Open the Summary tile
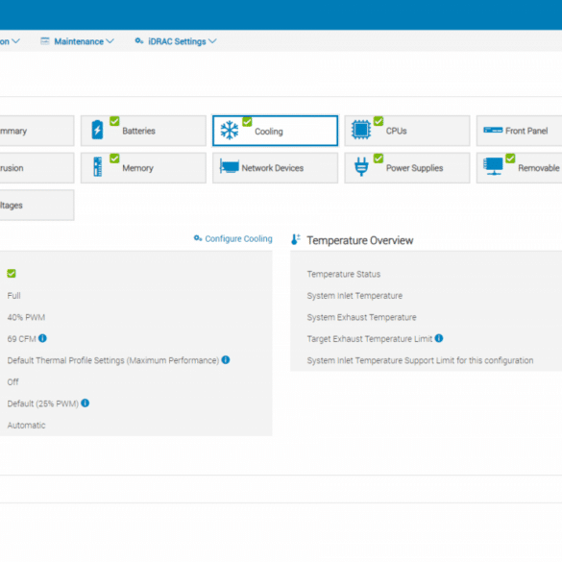Viewport: 562px width, 562px height. (x=37, y=131)
